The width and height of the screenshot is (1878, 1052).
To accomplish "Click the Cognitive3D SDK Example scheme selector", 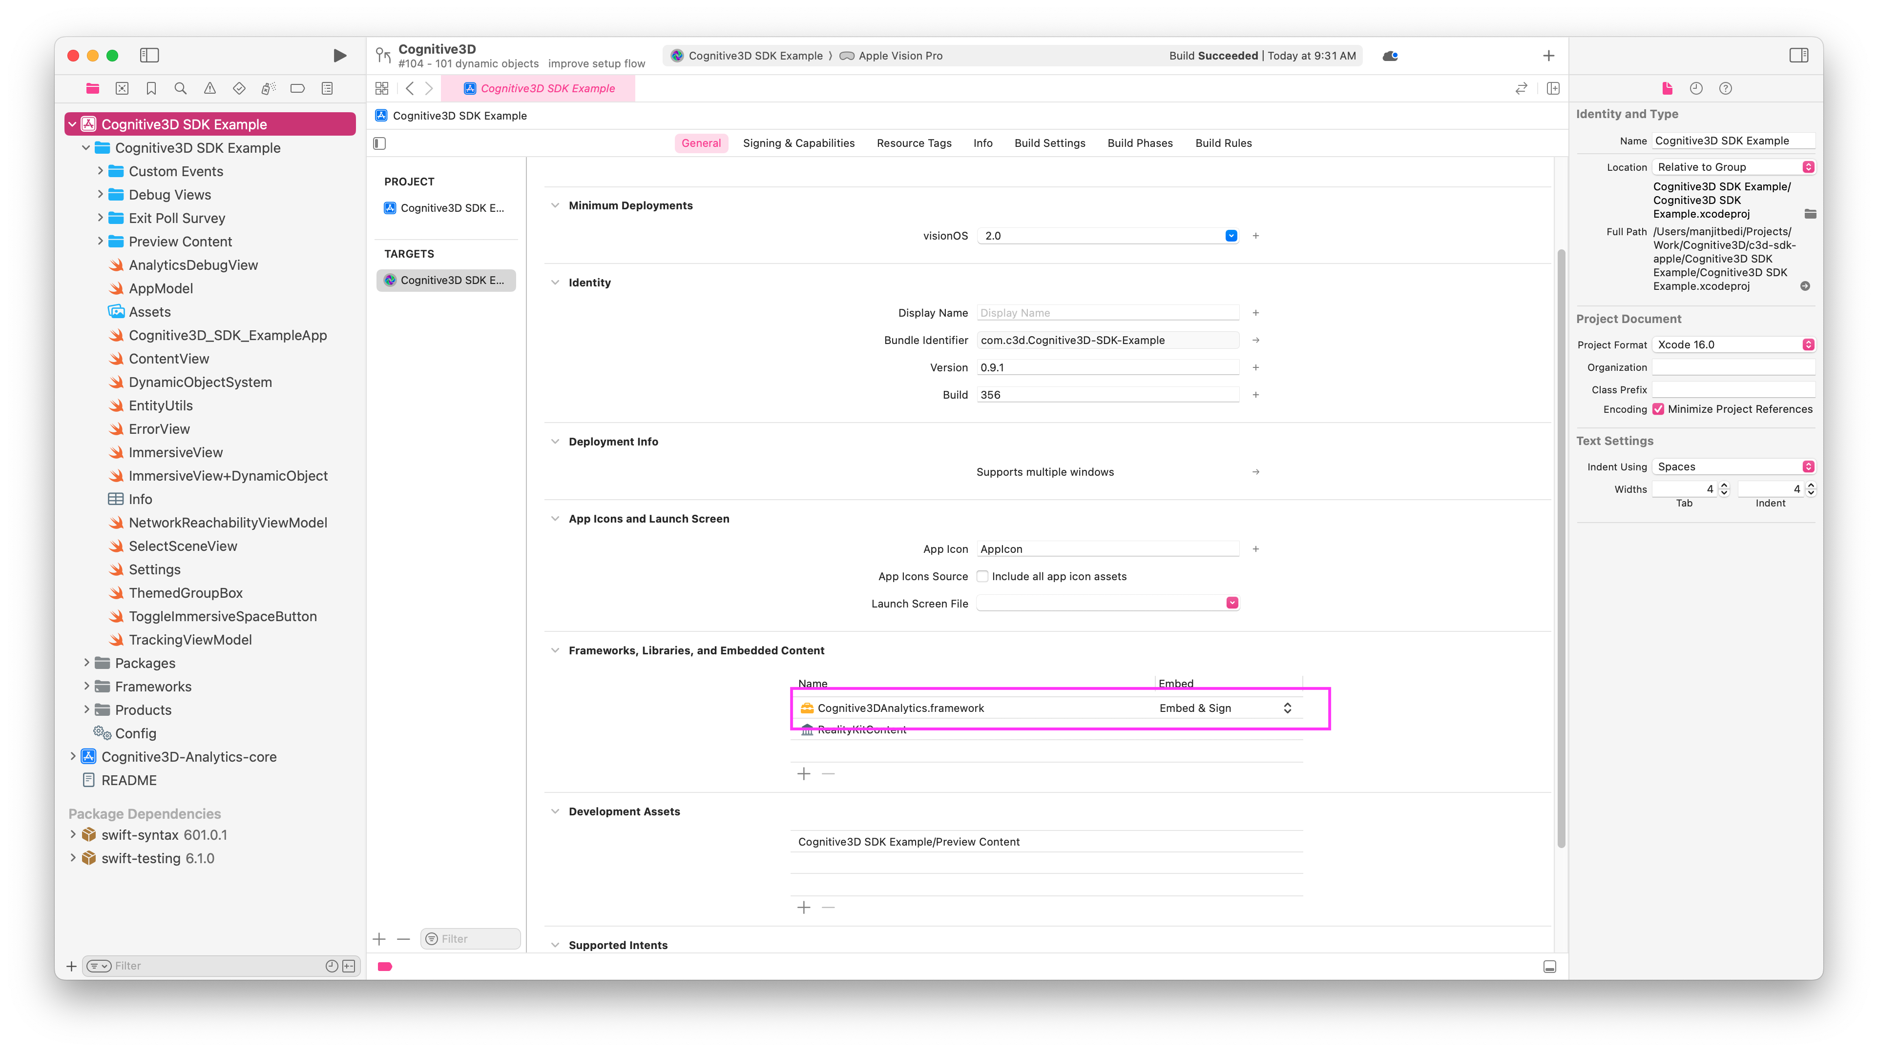I will click(x=747, y=55).
